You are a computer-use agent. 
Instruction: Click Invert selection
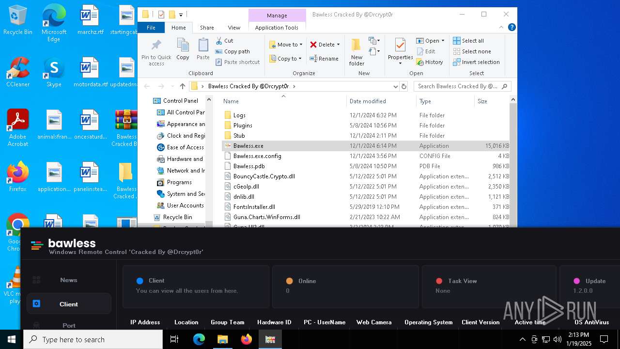pyautogui.click(x=476, y=62)
